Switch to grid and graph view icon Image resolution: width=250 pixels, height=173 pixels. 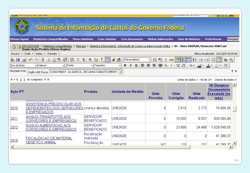(119, 60)
